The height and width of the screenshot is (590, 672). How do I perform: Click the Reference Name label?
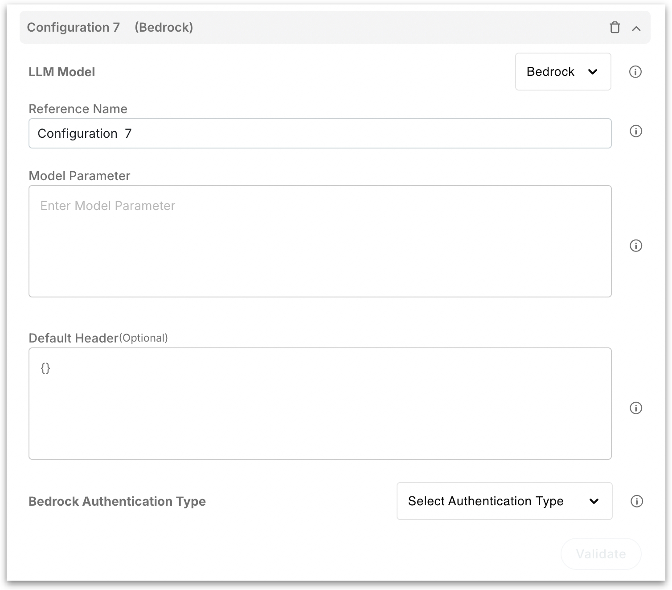click(78, 109)
